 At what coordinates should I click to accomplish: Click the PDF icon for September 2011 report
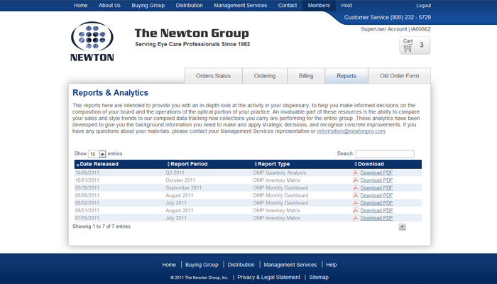(x=356, y=188)
